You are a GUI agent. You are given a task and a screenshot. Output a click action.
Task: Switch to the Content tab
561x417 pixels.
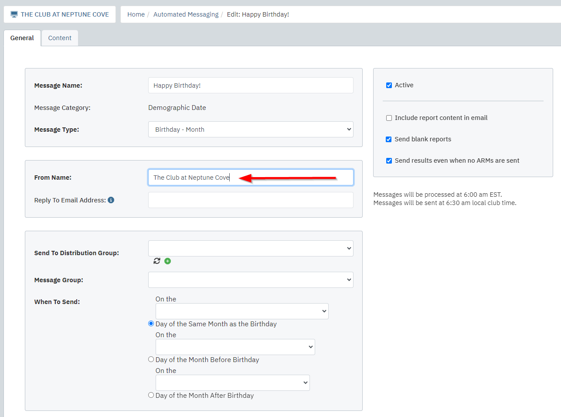pyautogui.click(x=60, y=38)
